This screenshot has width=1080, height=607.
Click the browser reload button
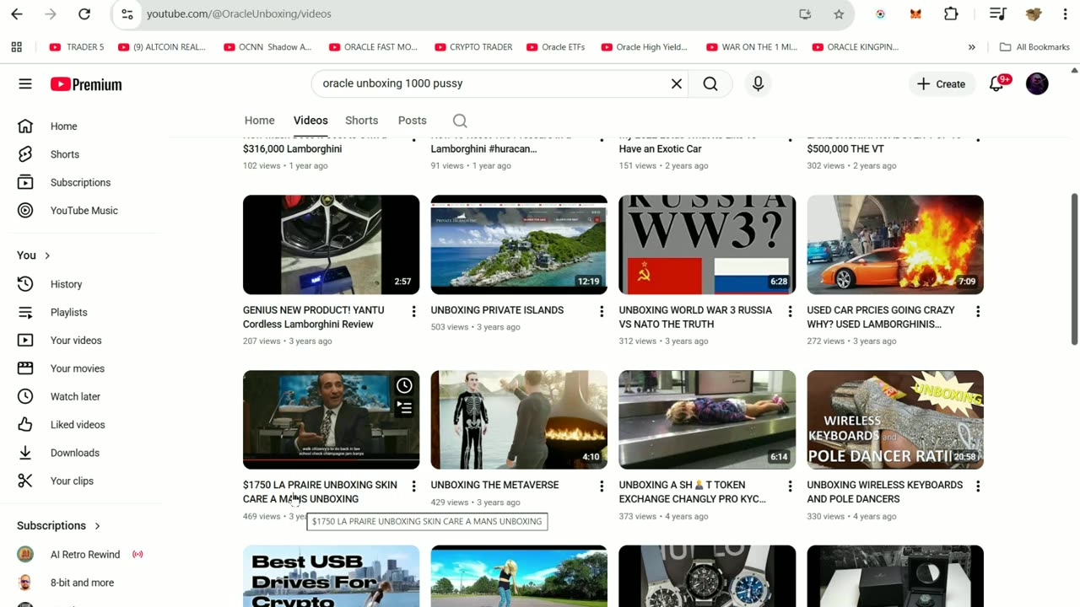84,14
